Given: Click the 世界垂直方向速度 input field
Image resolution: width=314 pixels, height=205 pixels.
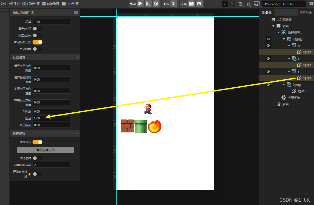Looking at the screenshot, I should pyautogui.click(x=51, y=79).
